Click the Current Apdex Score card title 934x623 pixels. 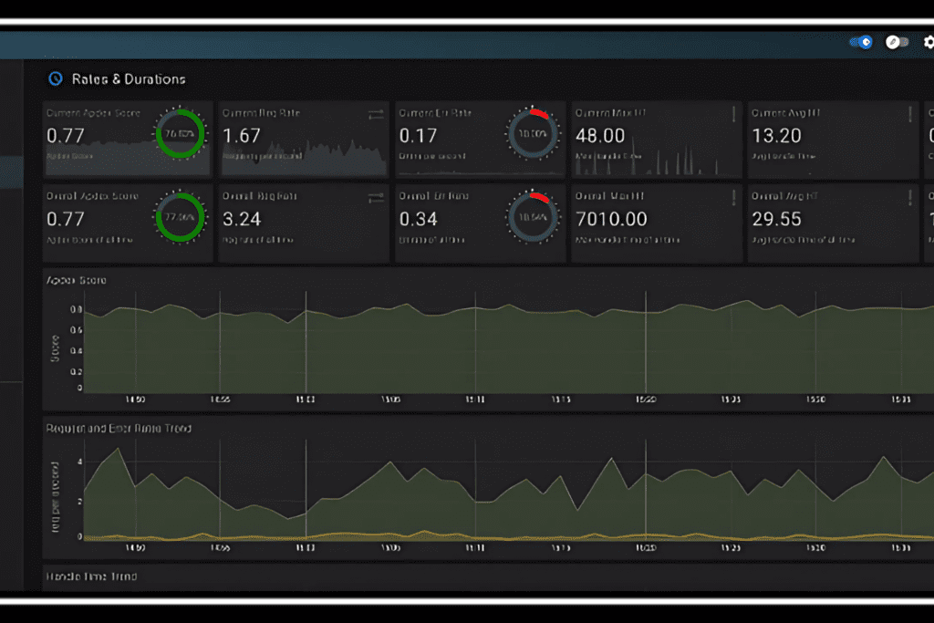click(94, 112)
